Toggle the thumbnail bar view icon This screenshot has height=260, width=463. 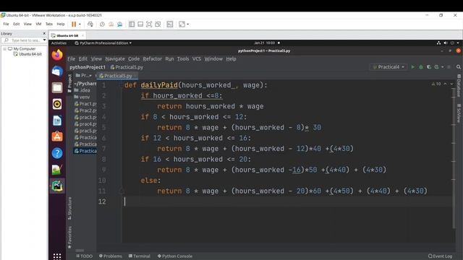pyautogui.click(x=140, y=24)
